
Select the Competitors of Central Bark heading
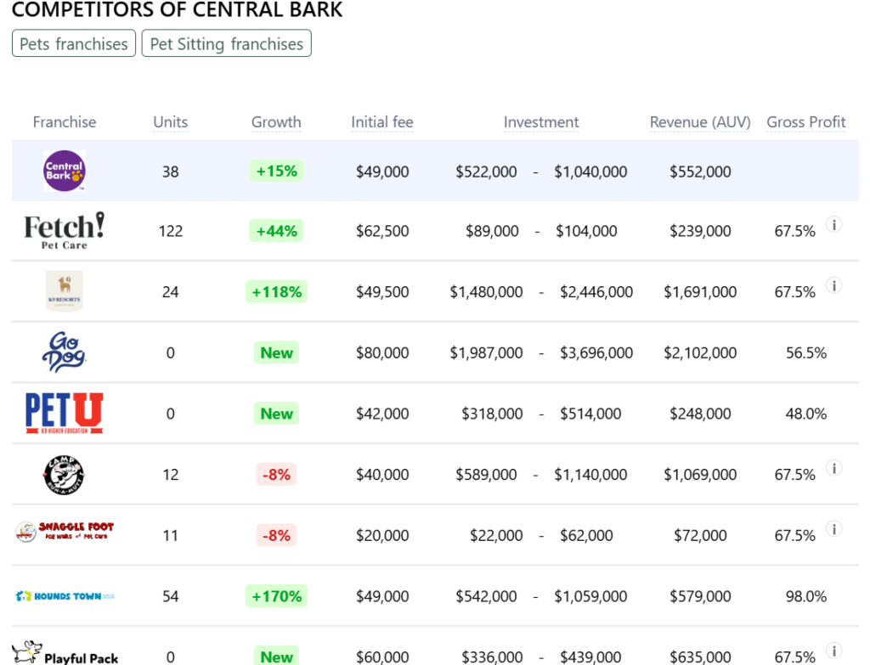pyautogui.click(x=177, y=9)
